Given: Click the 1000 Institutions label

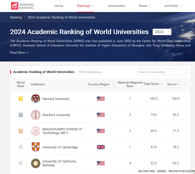Looking at the screenshot, I should point(90,72).
